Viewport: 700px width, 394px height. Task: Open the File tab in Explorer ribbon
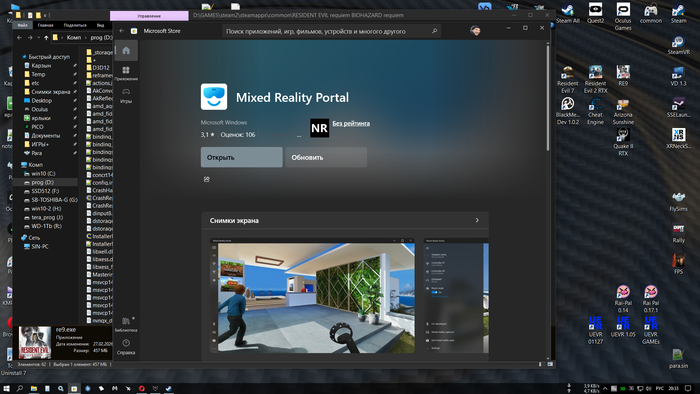pyautogui.click(x=22, y=25)
